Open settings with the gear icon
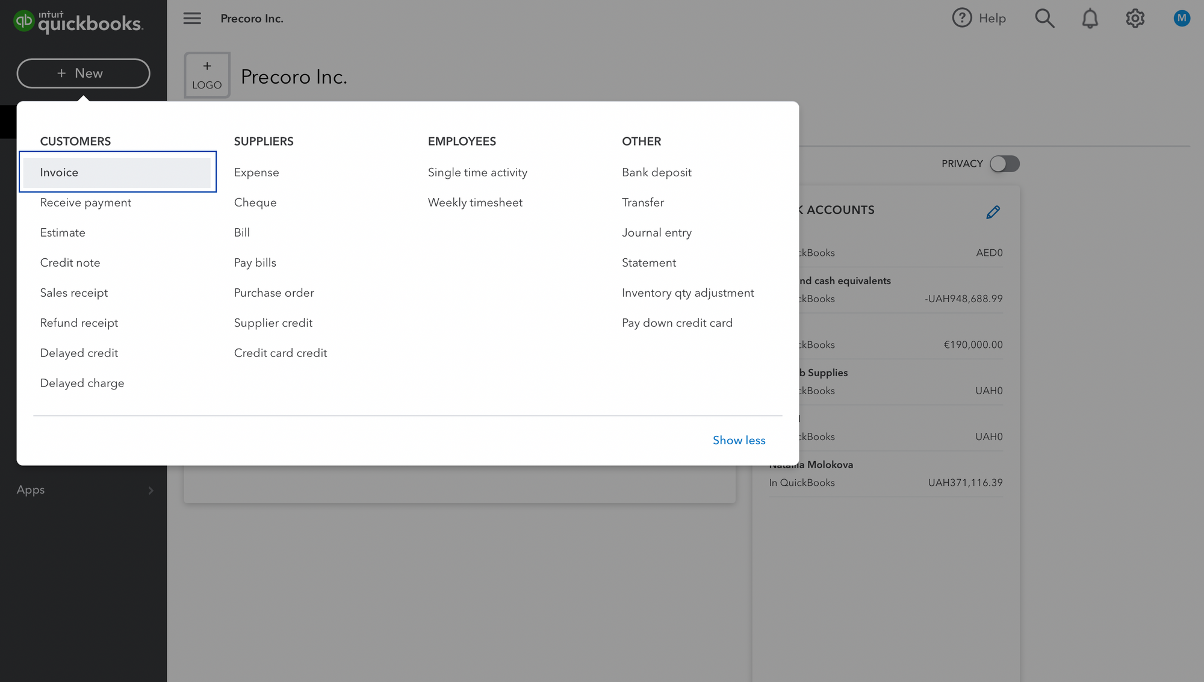 click(1135, 18)
